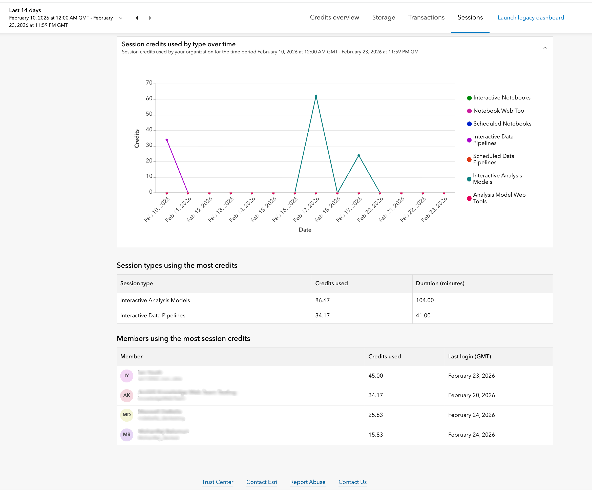The image size is (592, 490).
Task: Click the previous time period arrow
Action: pos(137,18)
